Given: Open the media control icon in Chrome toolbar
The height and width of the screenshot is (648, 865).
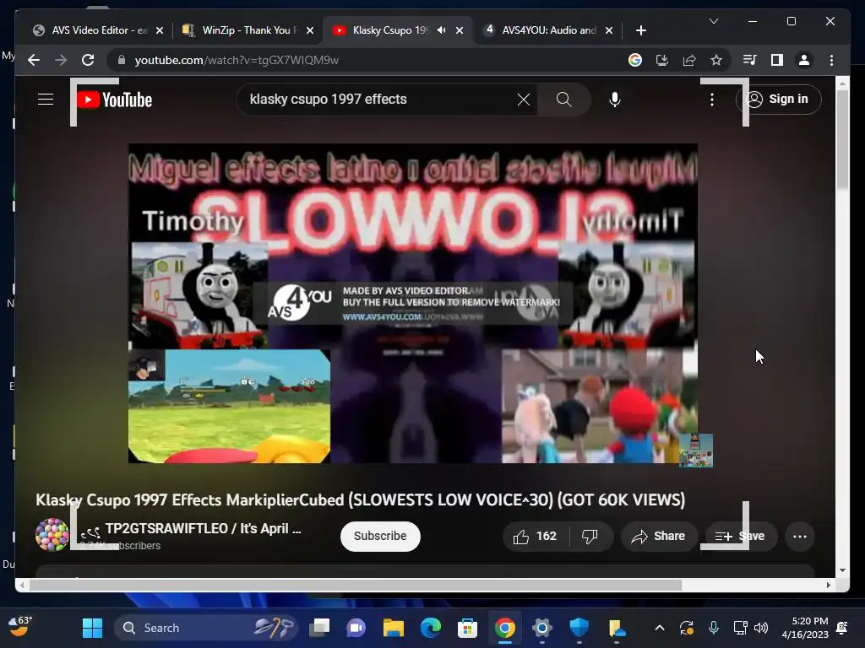Looking at the screenshot, I should click(x=749, y=60).
